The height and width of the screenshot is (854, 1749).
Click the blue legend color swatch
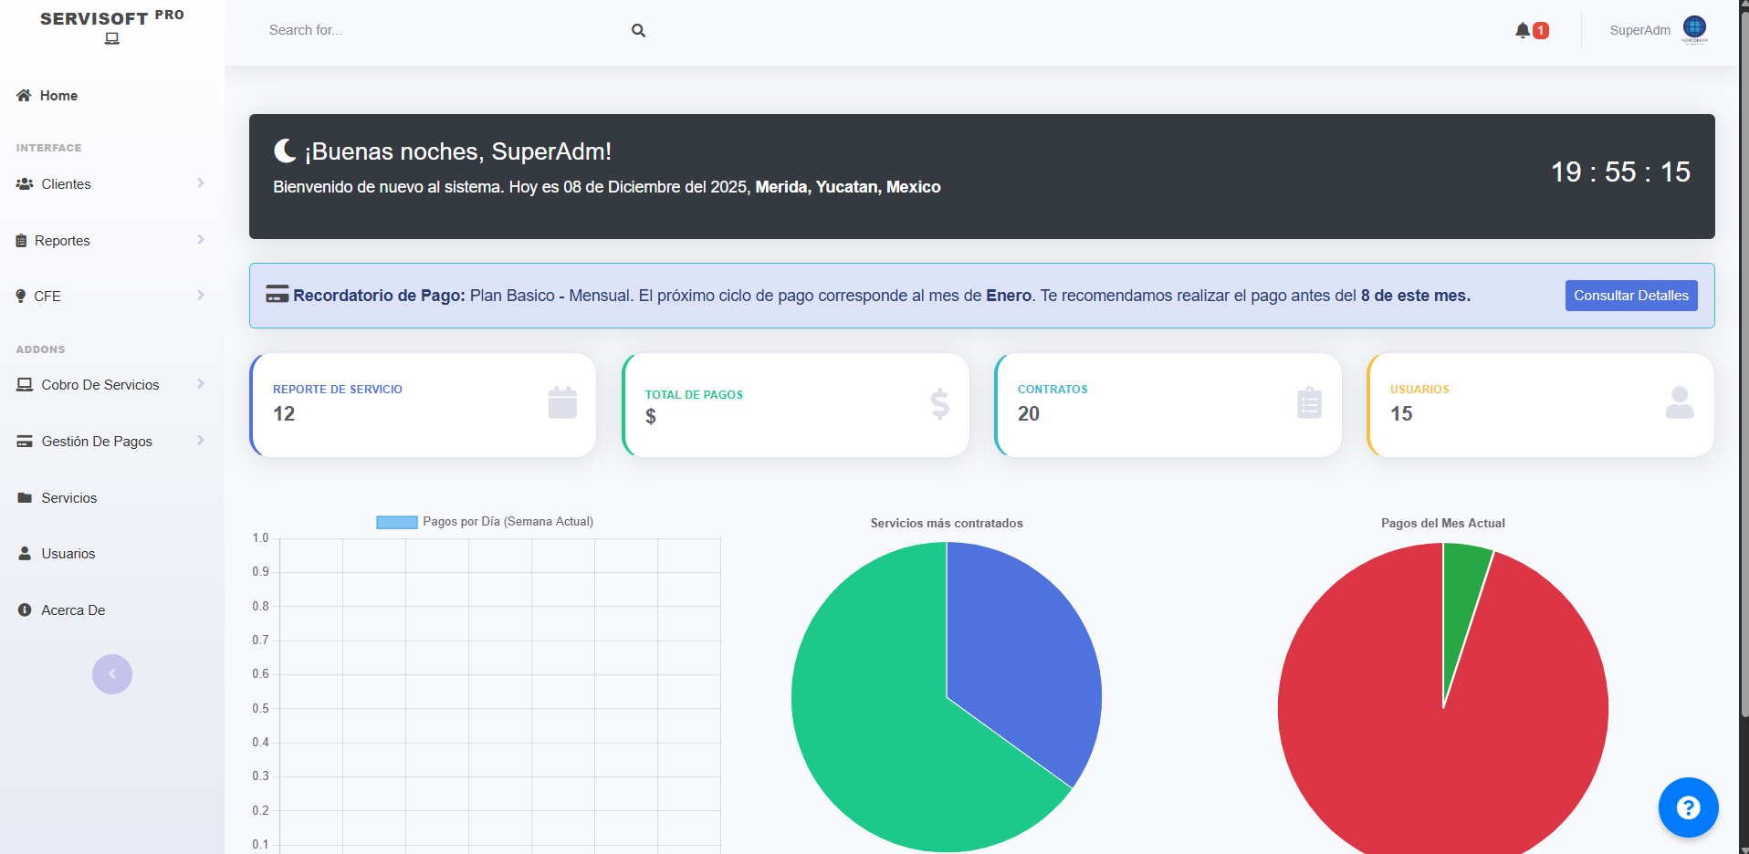click(x=396, y=521)
